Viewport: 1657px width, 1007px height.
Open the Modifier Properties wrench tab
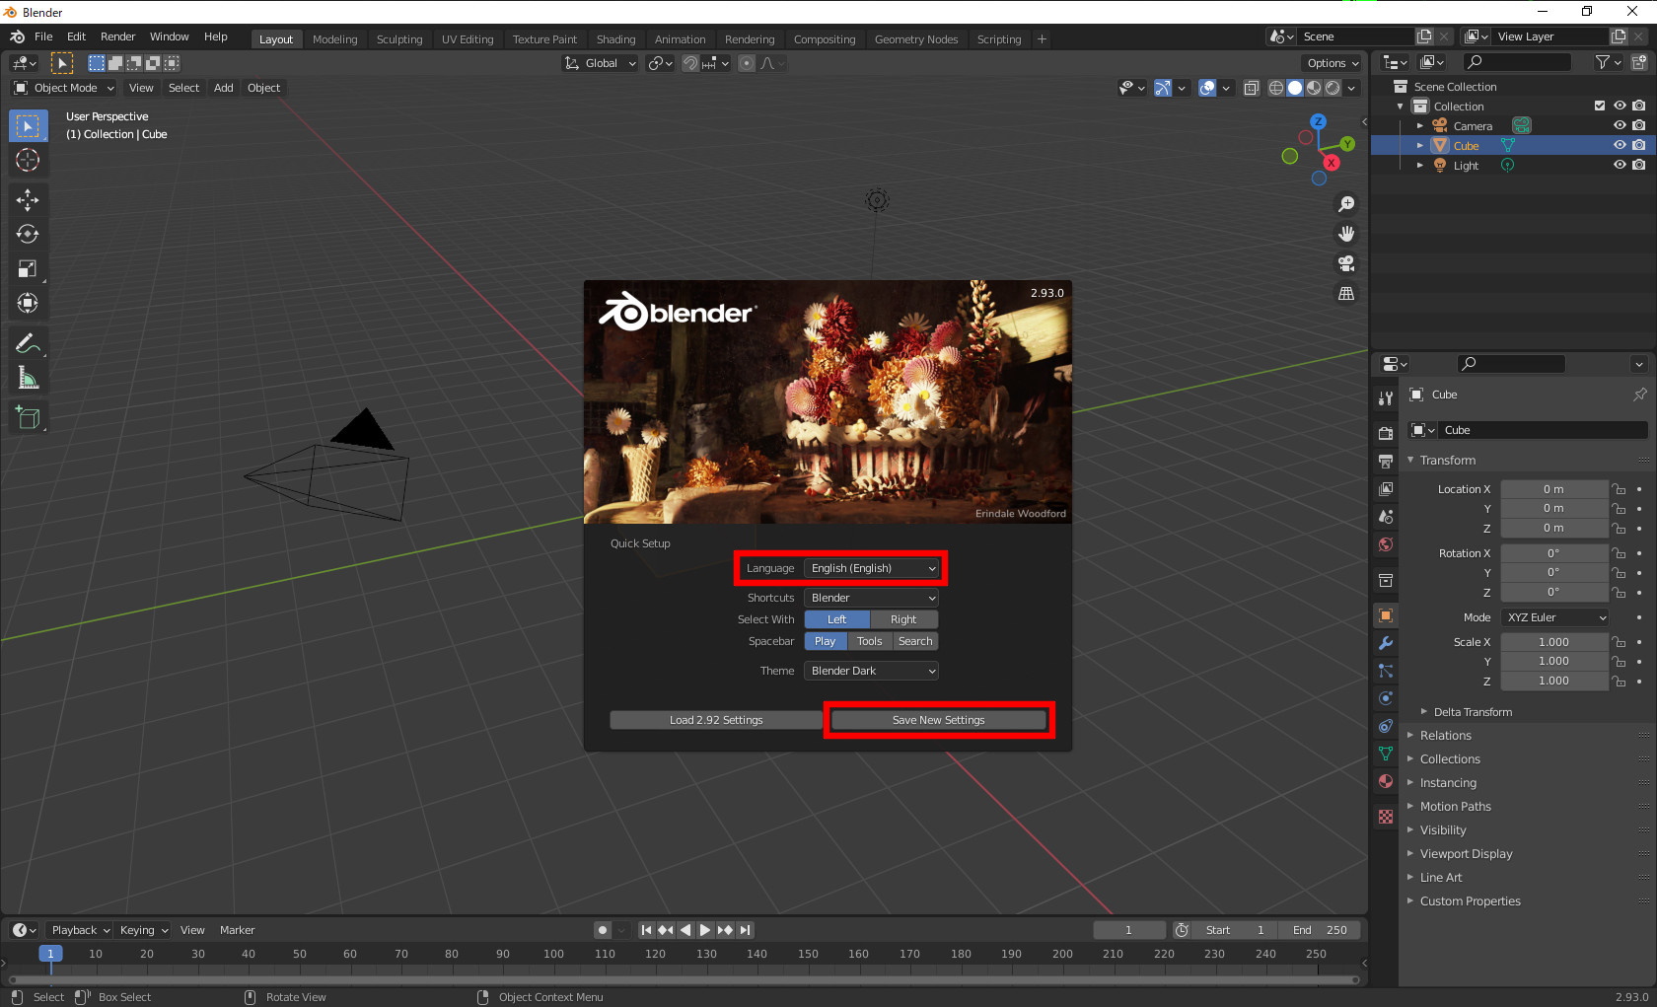tap(1385, 643)
